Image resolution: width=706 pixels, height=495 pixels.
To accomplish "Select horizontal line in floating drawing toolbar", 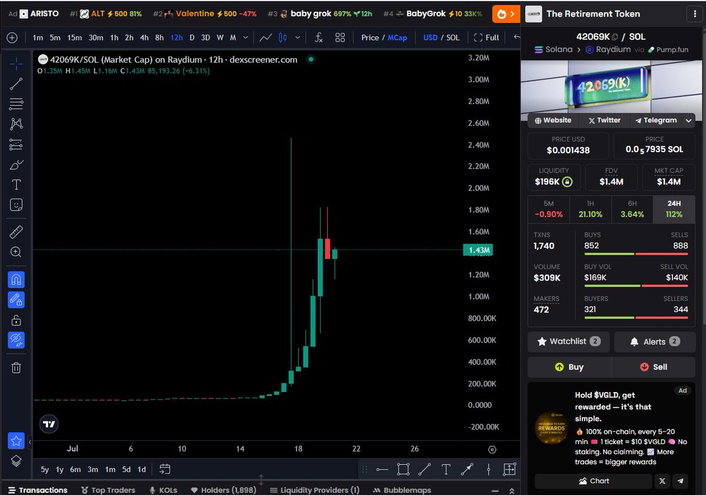I will (x=382, y=469).
